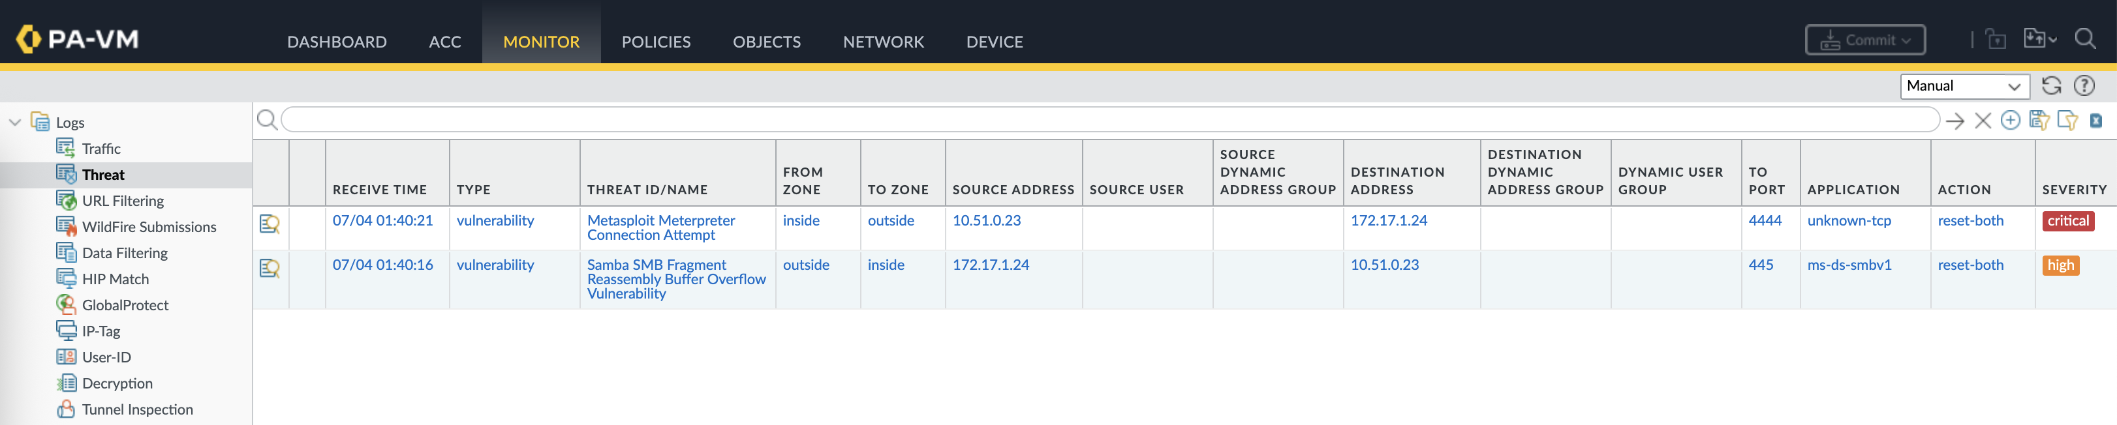The width and height of the screenshot is (2117, 425).
Task: Switch to the POLICIES tab
Action: tap(656, 42)
